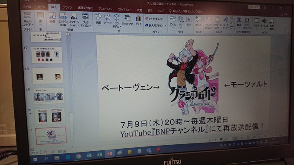This screenshot has width=294, height=165.
Task: Open the オンライン画像 picker
Action: pyautogui.click(x=63, y=19)
